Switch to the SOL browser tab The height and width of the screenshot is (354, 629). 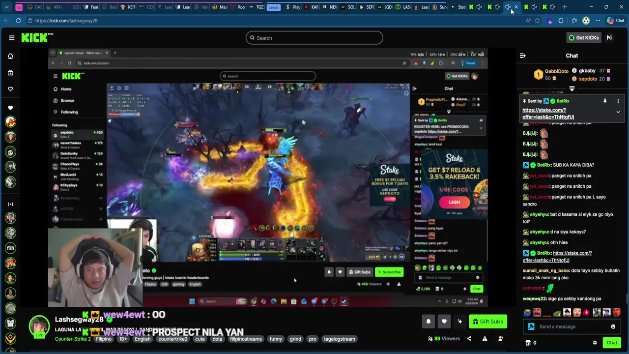(348, 7)
